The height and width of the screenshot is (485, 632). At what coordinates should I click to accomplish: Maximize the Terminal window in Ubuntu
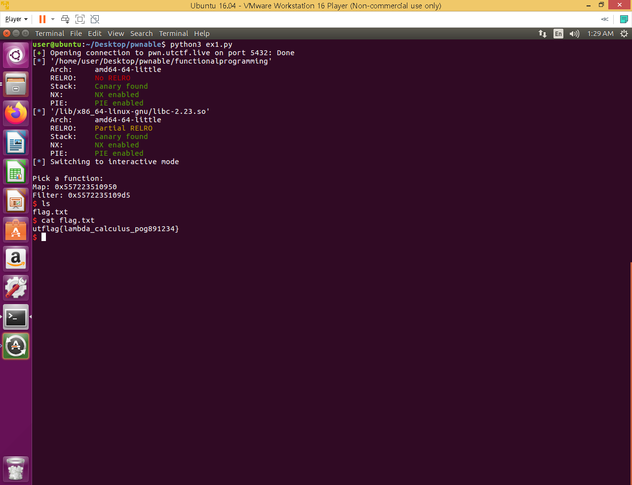(25, 33)
